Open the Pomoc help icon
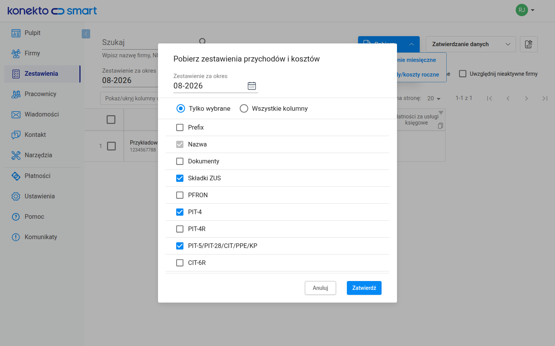 16,217
